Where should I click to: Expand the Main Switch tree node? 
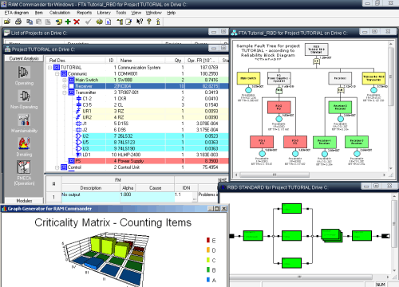pyautogui.click(x=64, y=80)
